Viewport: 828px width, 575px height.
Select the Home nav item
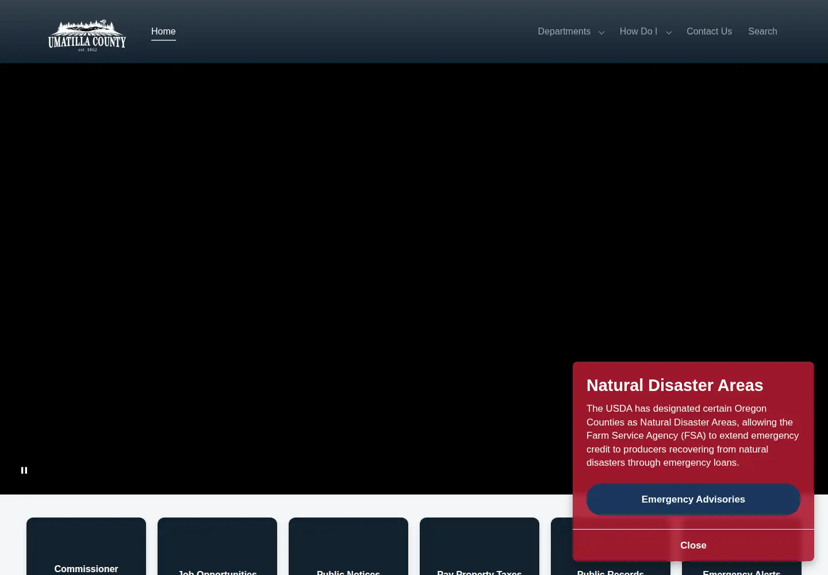pos(163,32)
